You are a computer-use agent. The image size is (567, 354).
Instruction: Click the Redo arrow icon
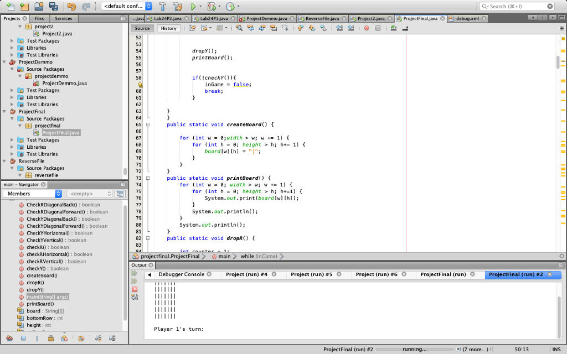pos(86,6)
